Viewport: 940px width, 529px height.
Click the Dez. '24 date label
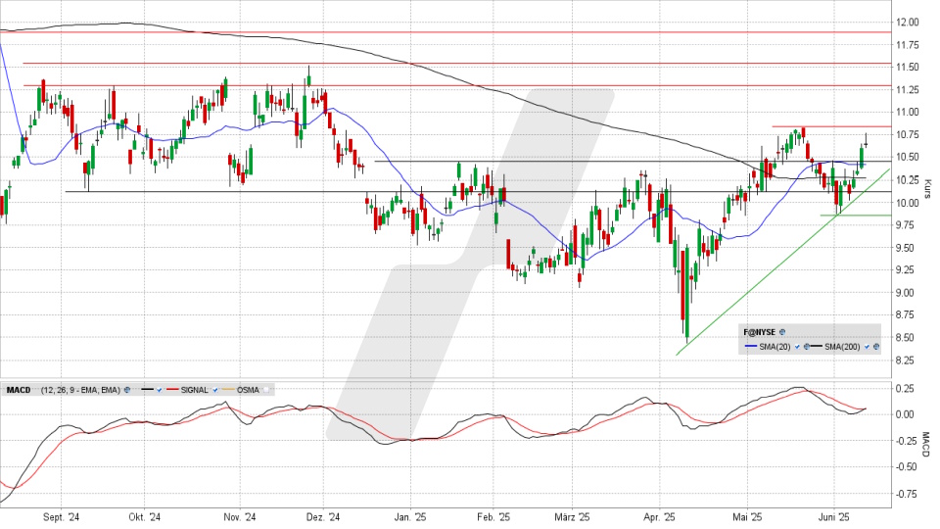[322, 517]
